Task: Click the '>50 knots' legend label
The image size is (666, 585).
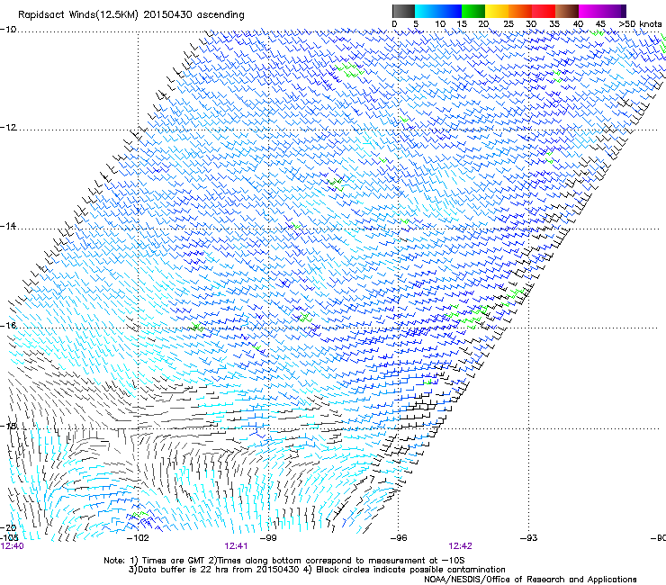Action: click(x=640, y=23)
